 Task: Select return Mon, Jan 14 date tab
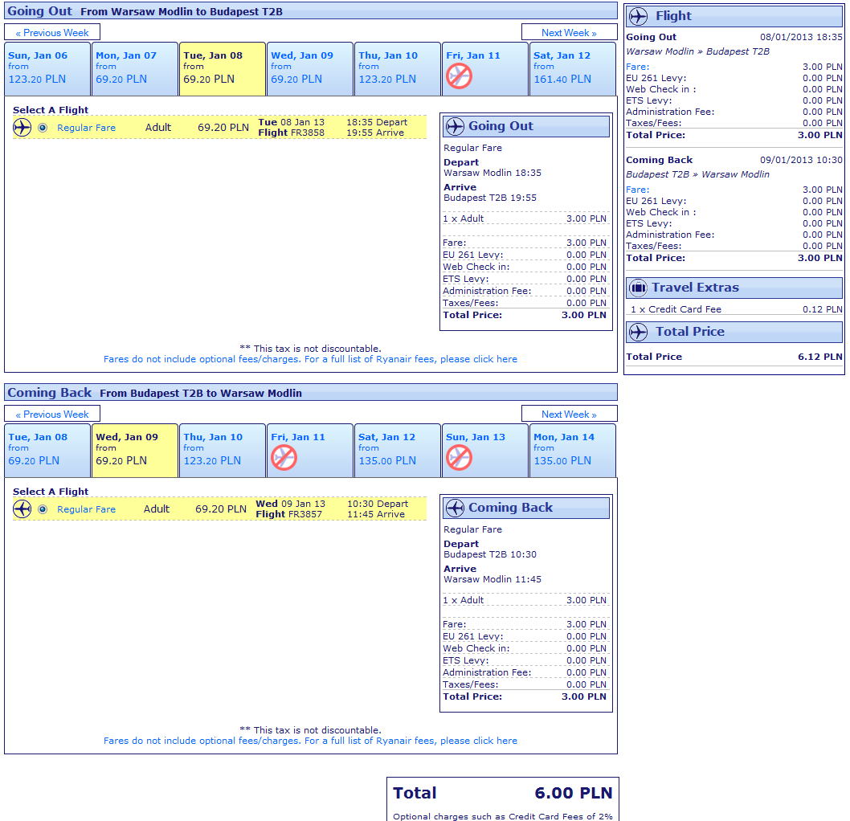(x=572, y=450)
